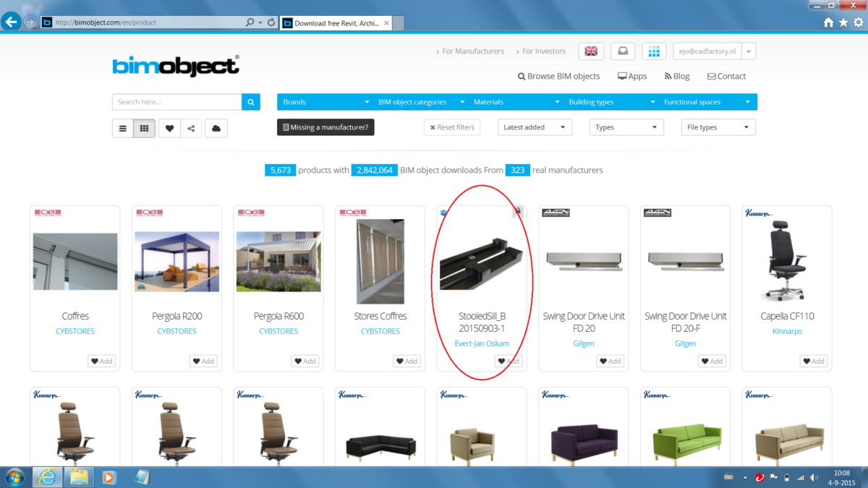Viewport: 868px width, 488px height.
Task: Add Swing Door Drive Unit FD 20-F
Action: [712, 361]
